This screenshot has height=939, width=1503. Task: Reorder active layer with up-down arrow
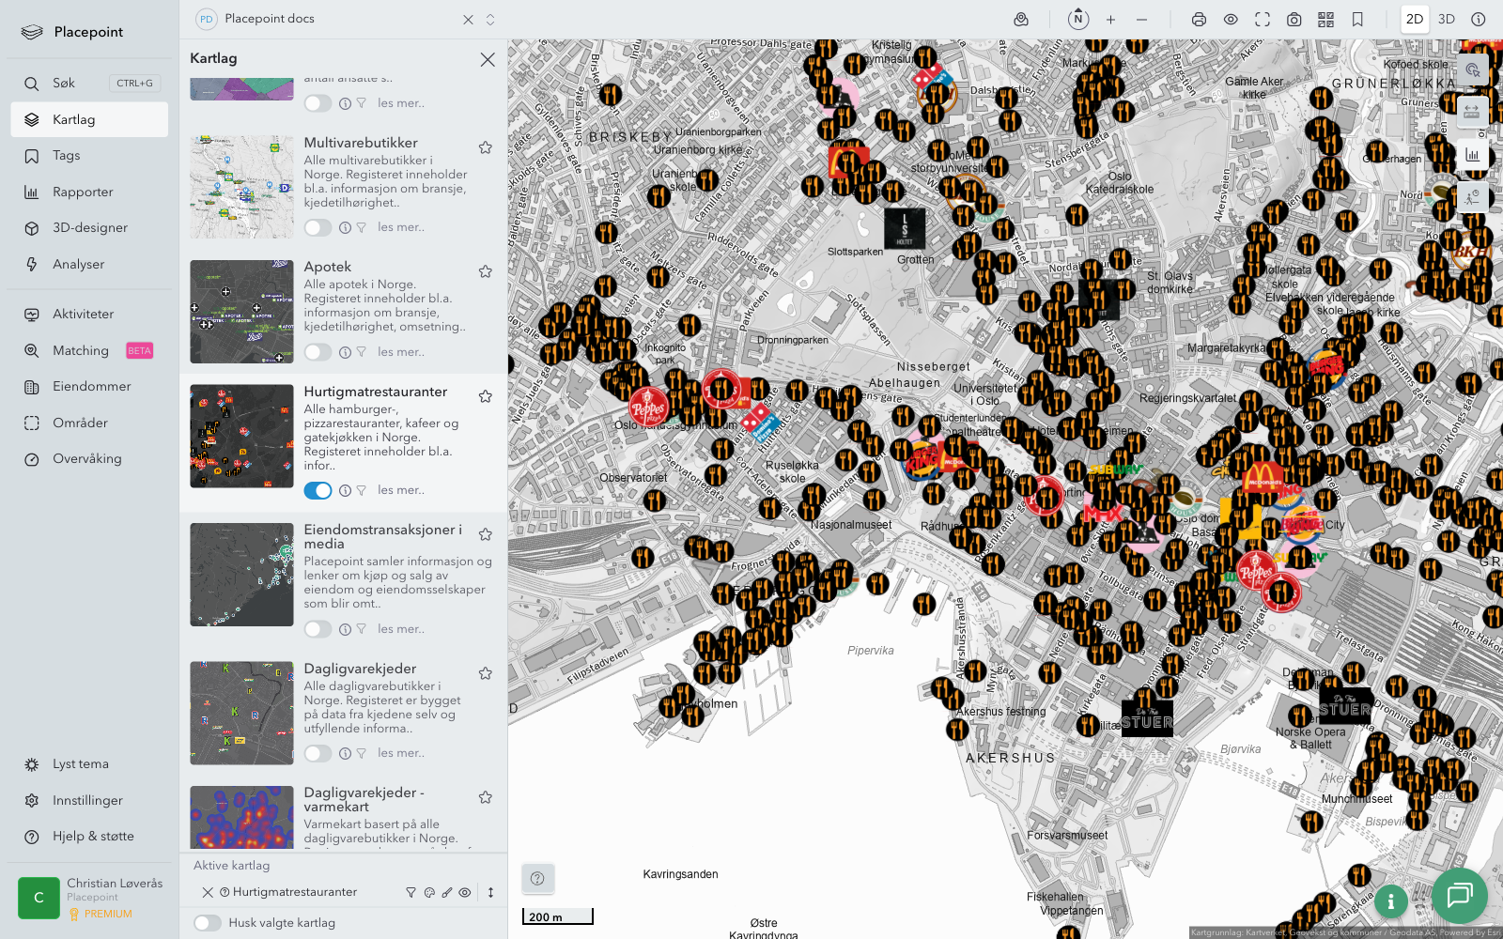(x=490, y=893)
